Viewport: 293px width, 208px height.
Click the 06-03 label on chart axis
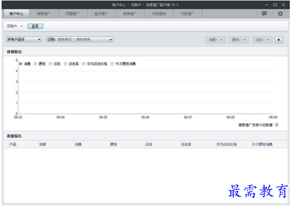(18, 117)
